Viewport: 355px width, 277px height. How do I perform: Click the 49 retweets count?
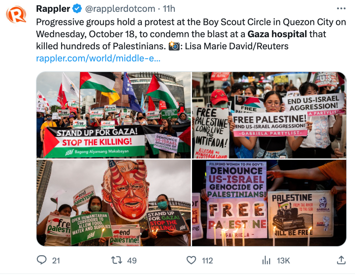tap(132, 260)
